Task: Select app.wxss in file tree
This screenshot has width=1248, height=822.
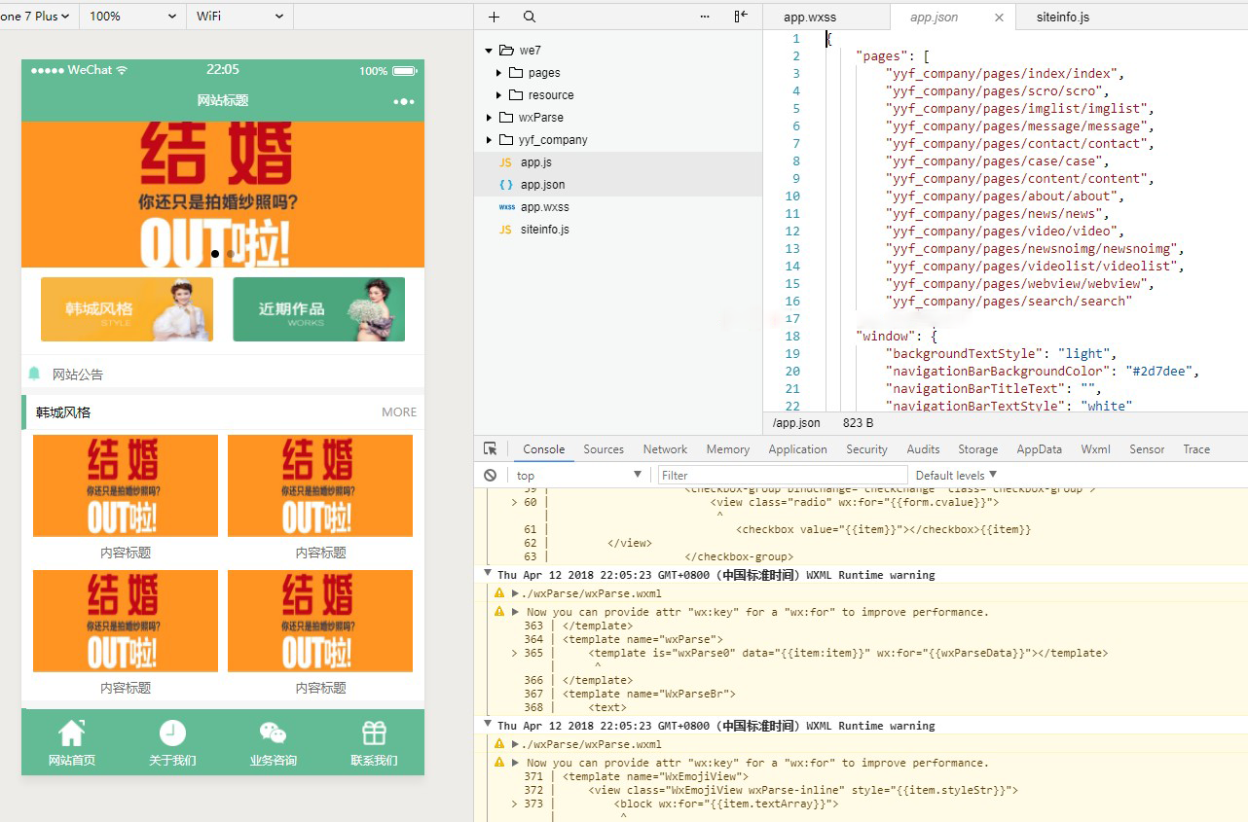Action: 544,207
